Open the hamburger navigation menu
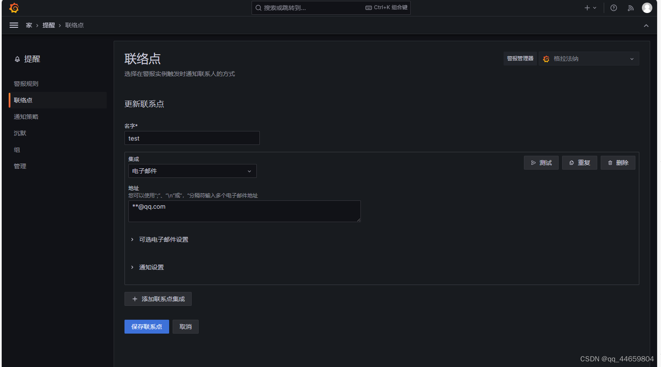The image size is (661, 367). (x=14, y=25)
